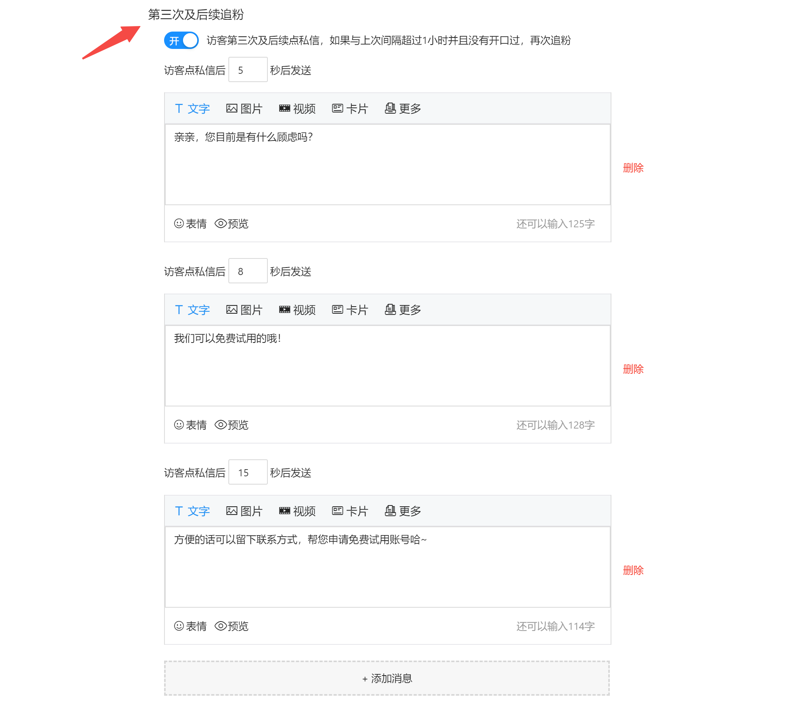This screenshot has height=717, width=796.
Task: Click the 添加消息 add message button
Action: [387, 678]
